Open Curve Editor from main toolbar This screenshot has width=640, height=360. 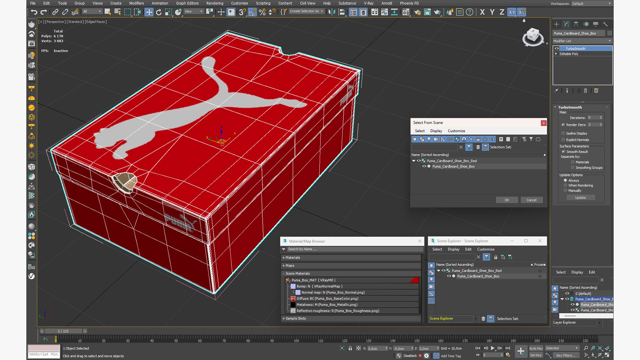384,12
